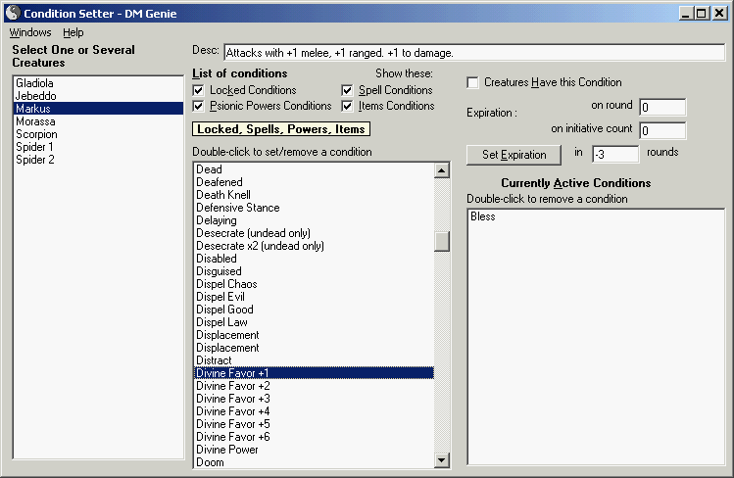
Task: Click the rounds number input field
Action: [615, 154]
